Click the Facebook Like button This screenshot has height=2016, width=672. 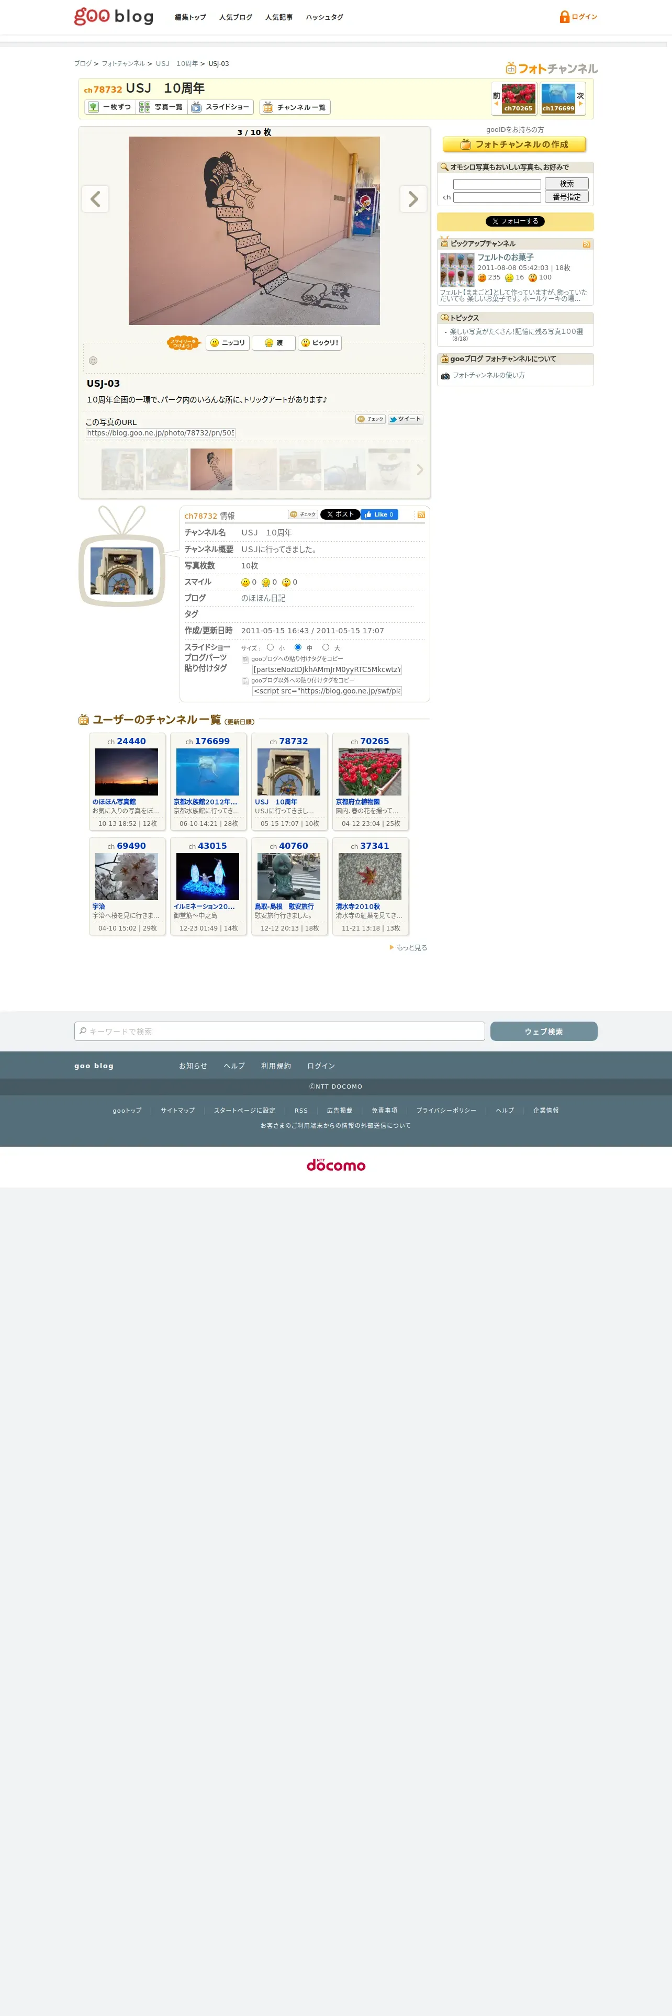click(379, 514)
